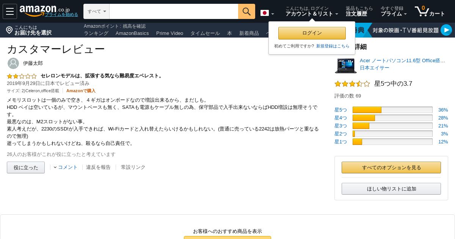455x239 pixels.
Task: Click reviewer 伊藤太郎 avatar icon
Action: [x=13, y=63]
